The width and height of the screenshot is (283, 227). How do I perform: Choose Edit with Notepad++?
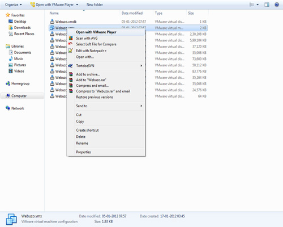(x=91, y=51)
